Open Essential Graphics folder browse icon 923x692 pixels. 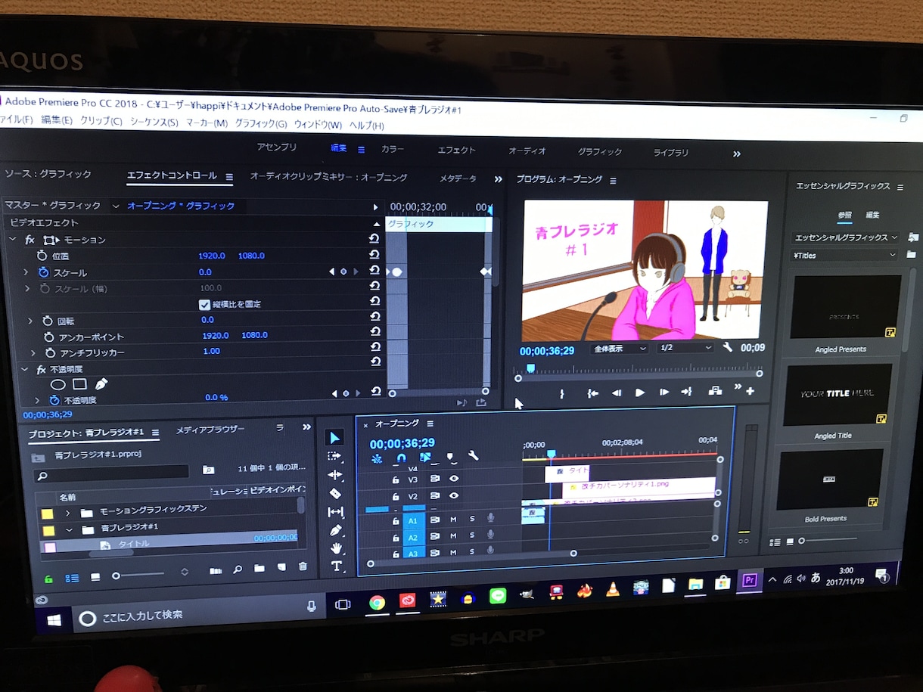coord(911,255)
